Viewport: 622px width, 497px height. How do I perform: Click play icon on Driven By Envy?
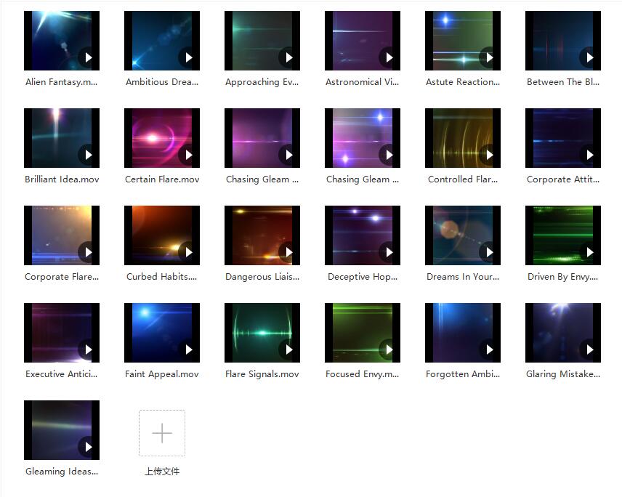click(x=589, y=252)
